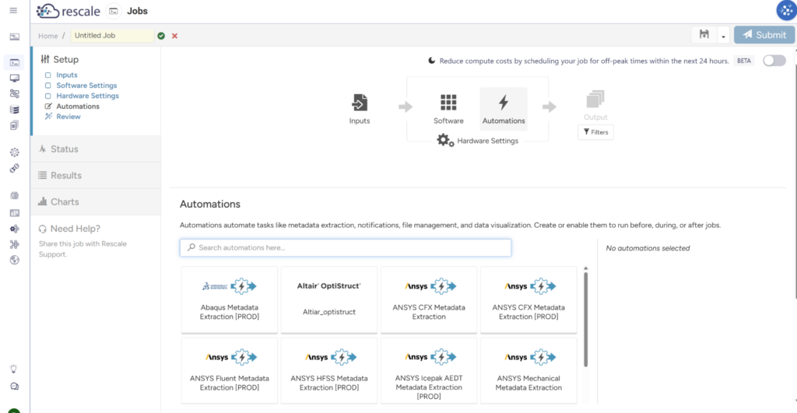Click the automations list scrollbar
The width and height of the screenshot is (797, 413).
[585, 320]
